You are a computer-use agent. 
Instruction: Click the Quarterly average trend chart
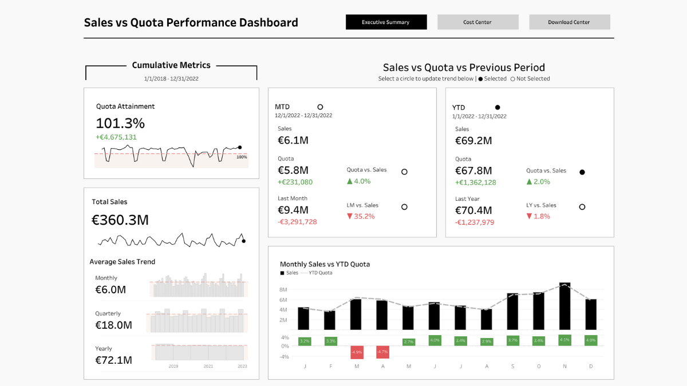[198, 321]
